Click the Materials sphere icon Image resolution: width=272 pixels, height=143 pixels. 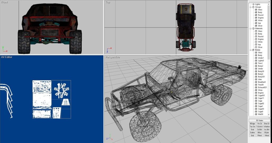(x=253, y=28)
